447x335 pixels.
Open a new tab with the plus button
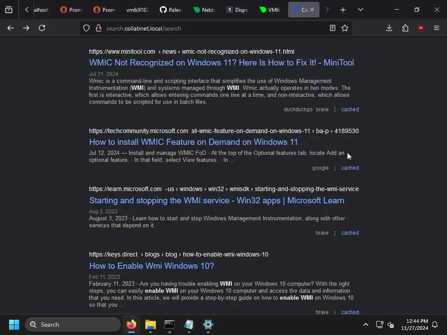(x=343, y=10)
